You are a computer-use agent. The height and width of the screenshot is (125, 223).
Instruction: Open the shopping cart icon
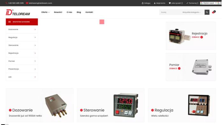(214, 12)
